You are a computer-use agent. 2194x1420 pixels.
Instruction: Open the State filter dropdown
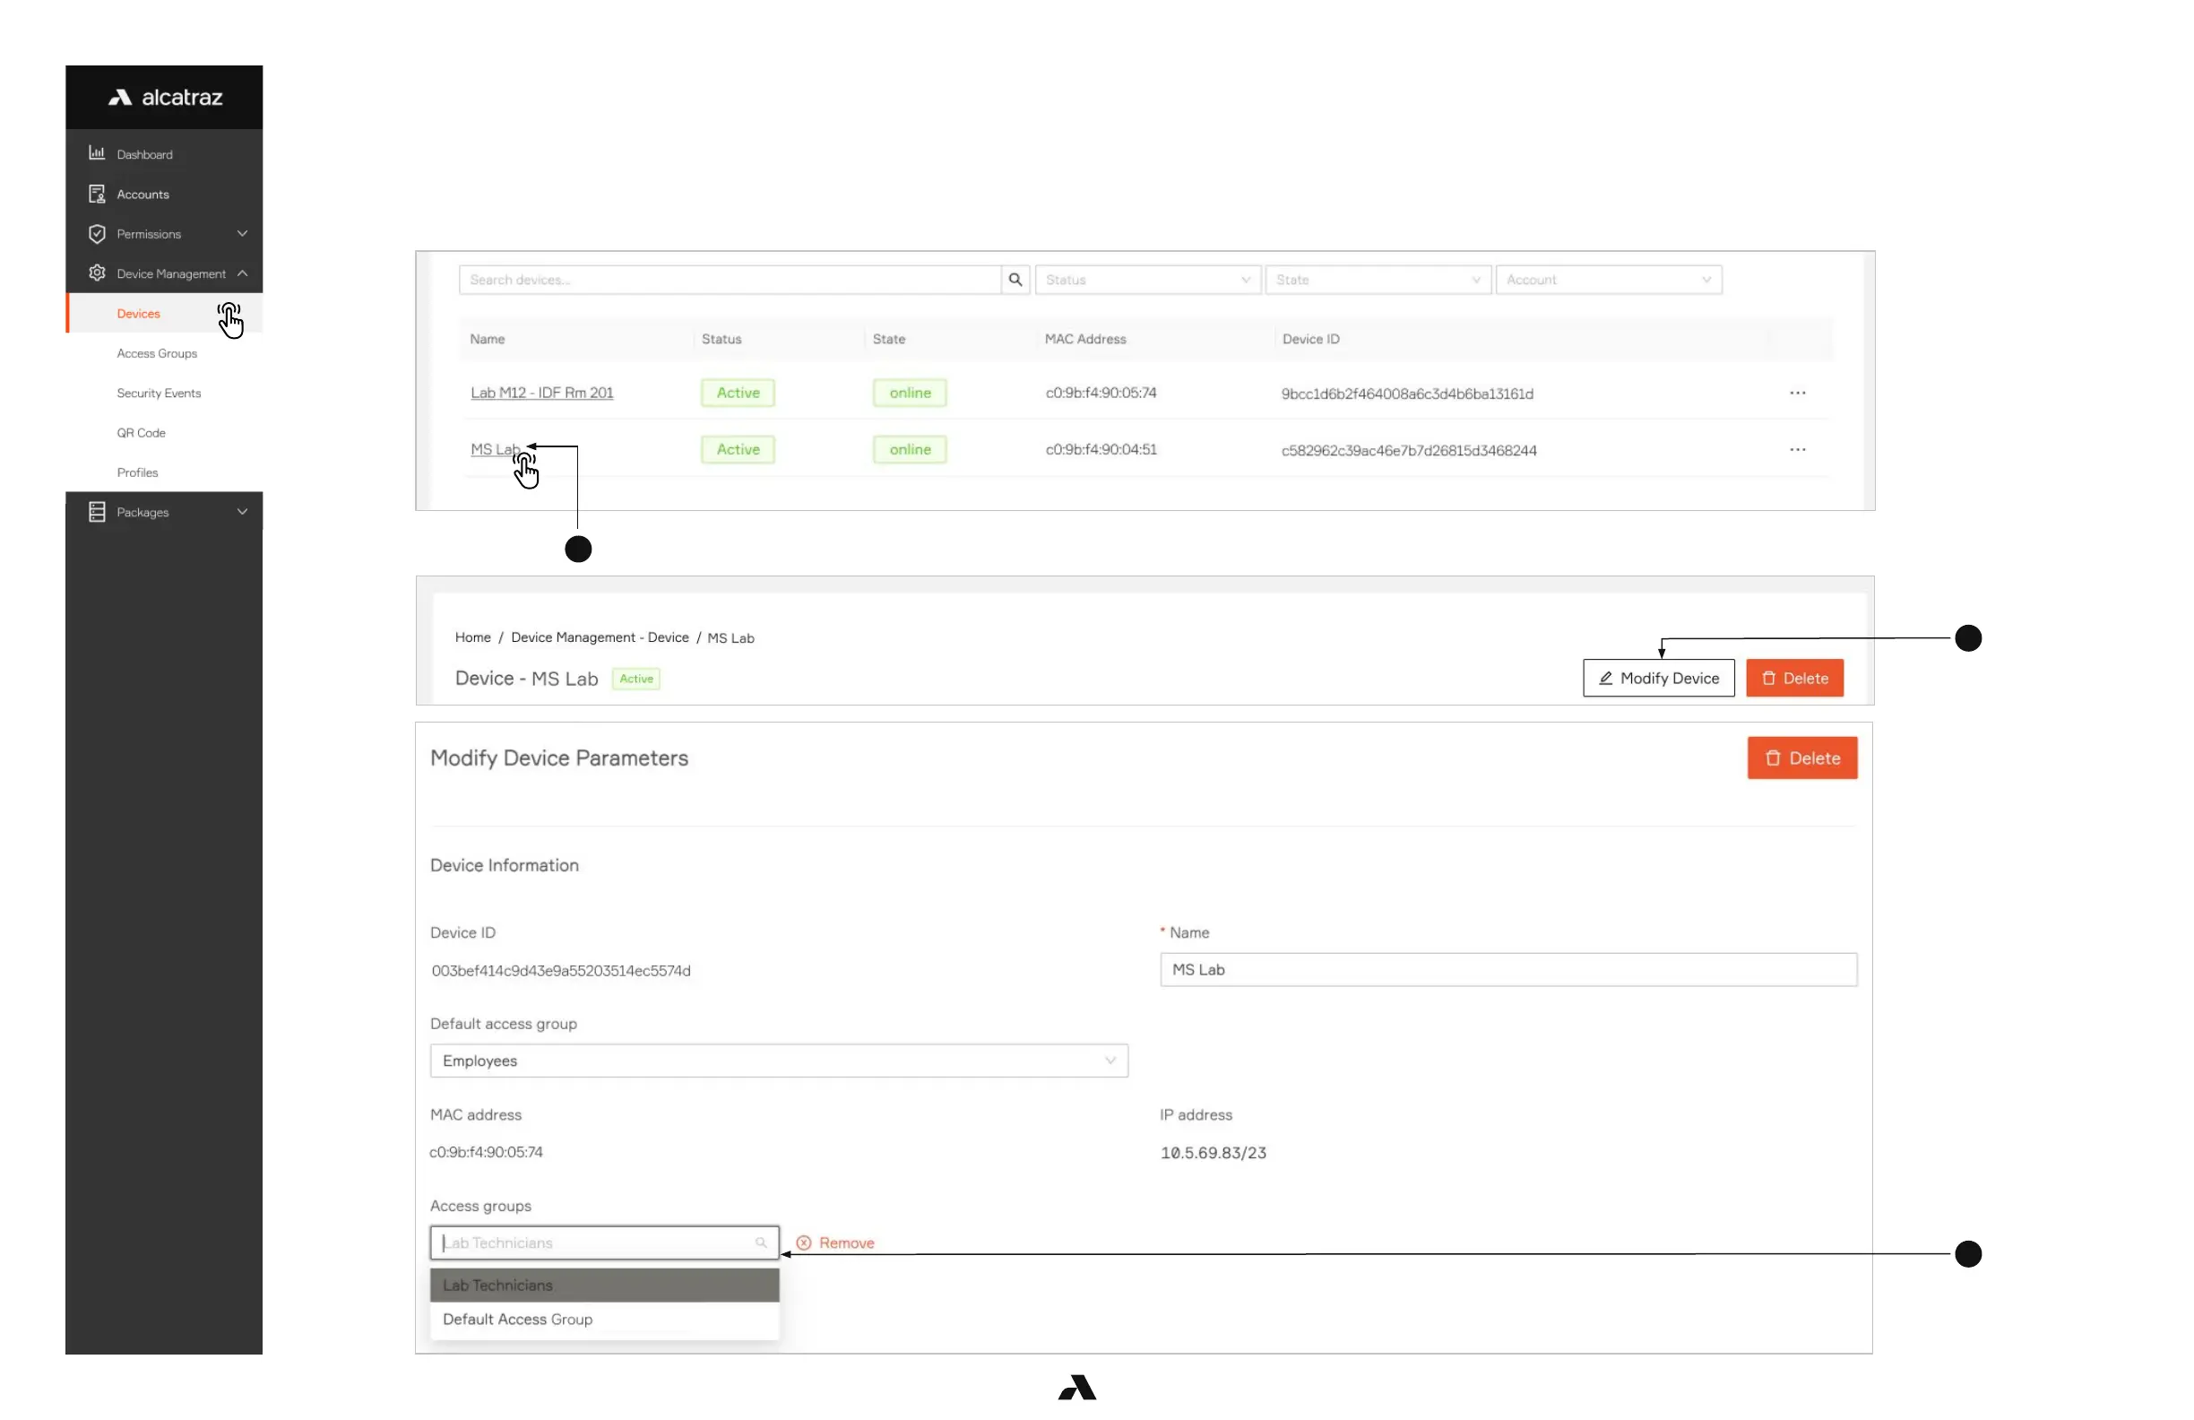point(1378,280)
